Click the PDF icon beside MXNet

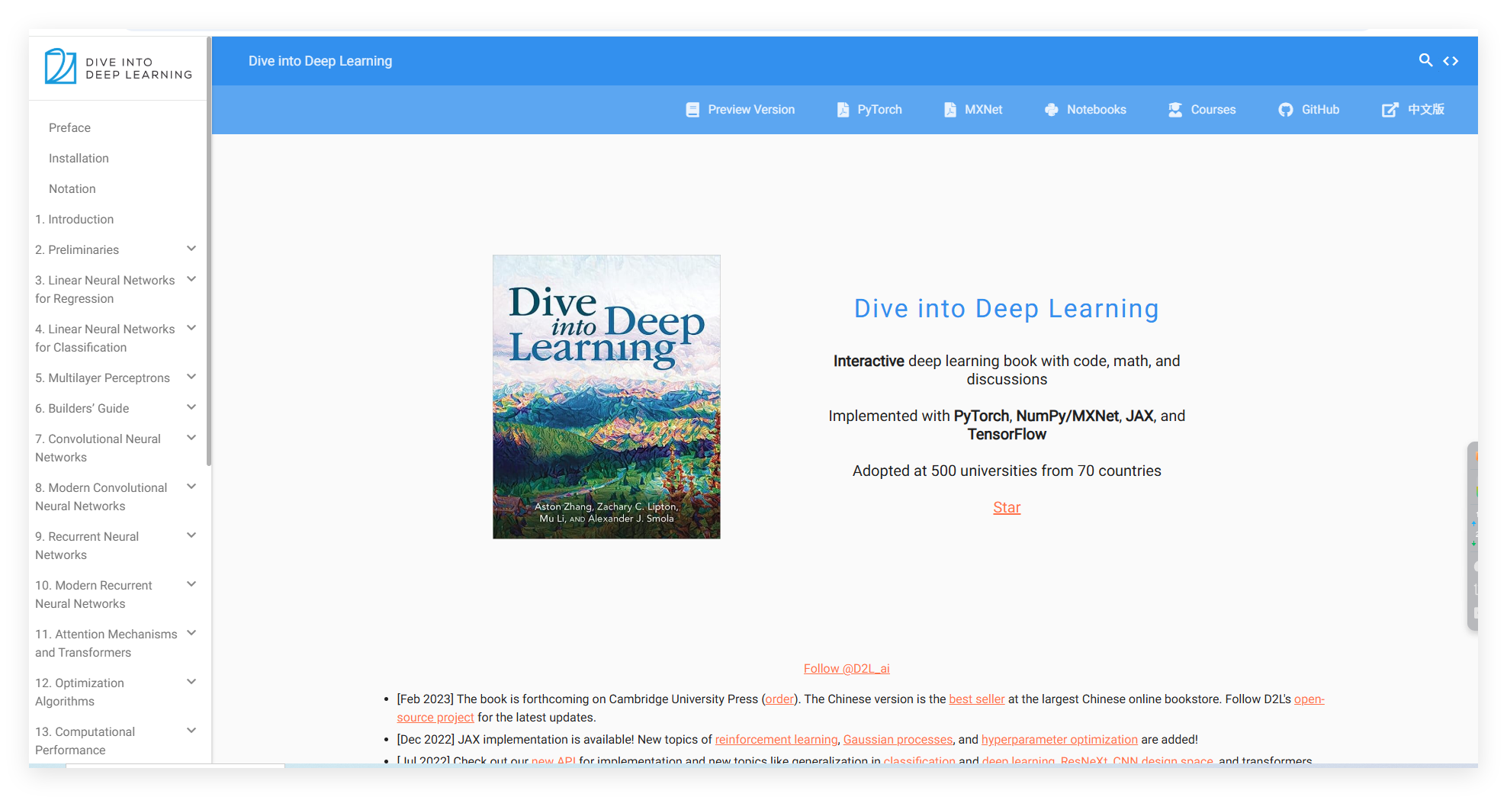950,110
